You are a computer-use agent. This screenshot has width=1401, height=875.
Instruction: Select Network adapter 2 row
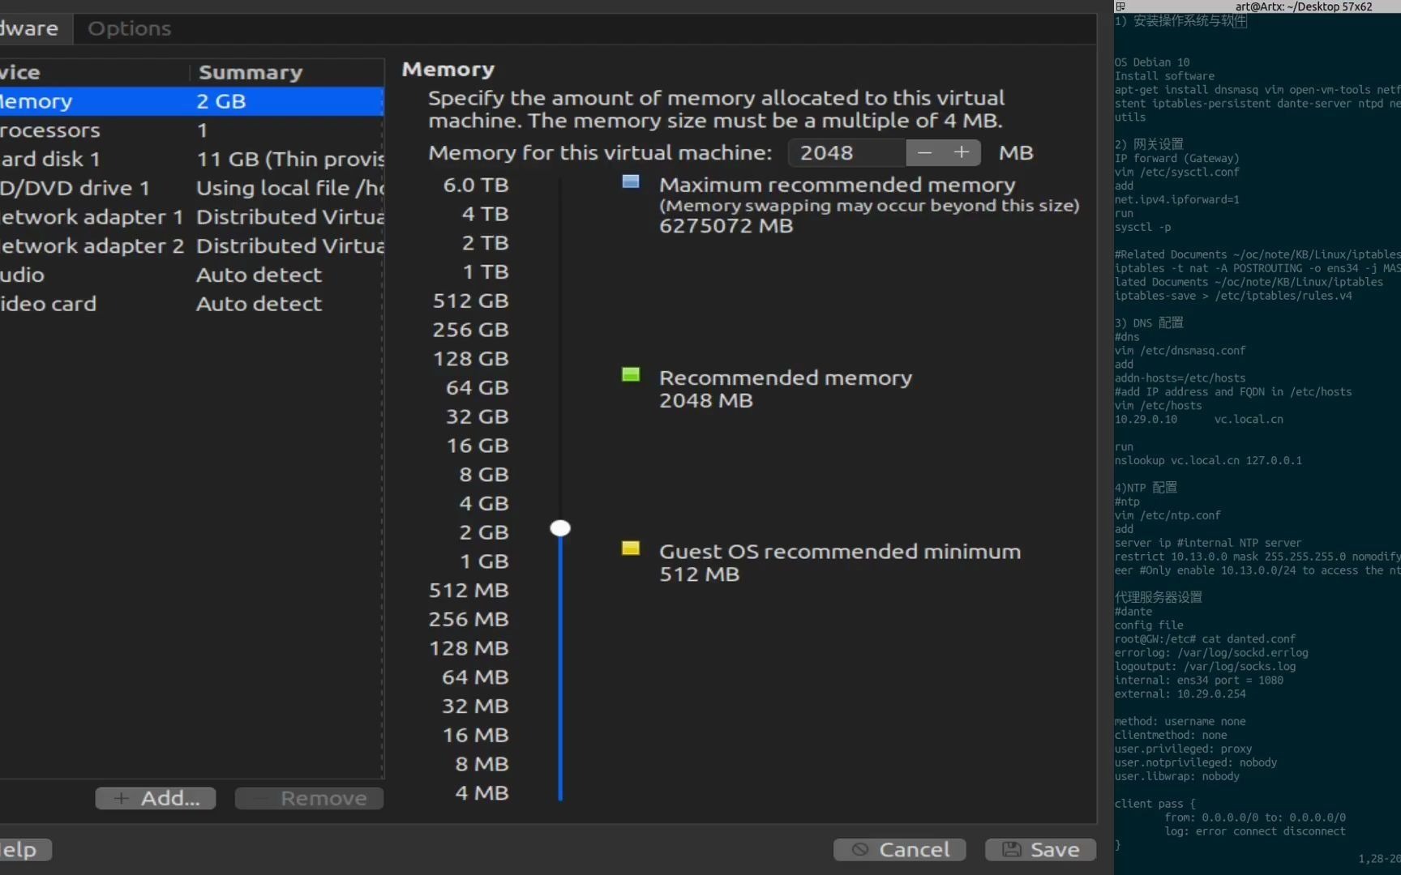[191, 245]
